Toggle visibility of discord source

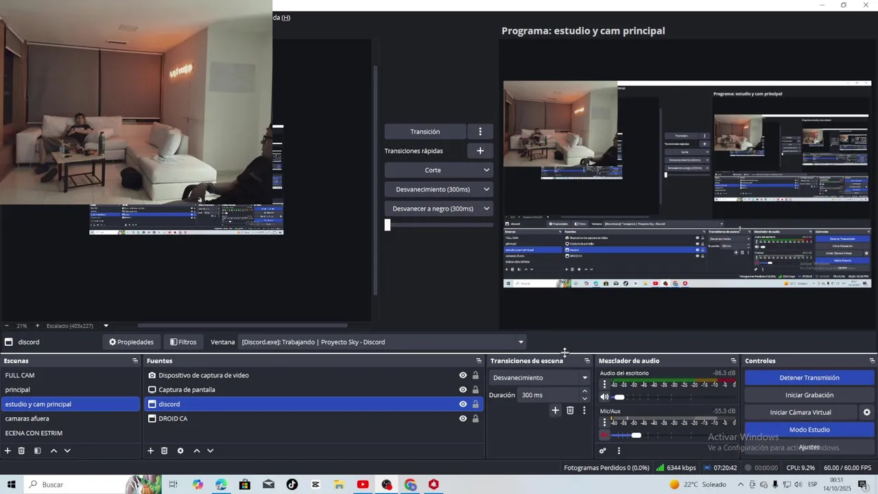click(463, 404)
